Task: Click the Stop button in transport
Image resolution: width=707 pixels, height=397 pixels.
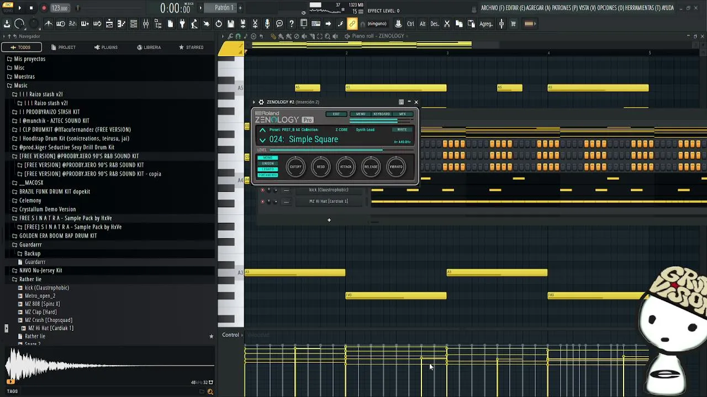Action: coord(31,8)
